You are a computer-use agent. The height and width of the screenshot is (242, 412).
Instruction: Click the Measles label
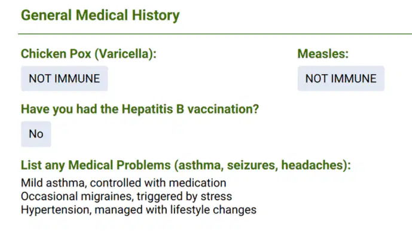tap(323, 54)
